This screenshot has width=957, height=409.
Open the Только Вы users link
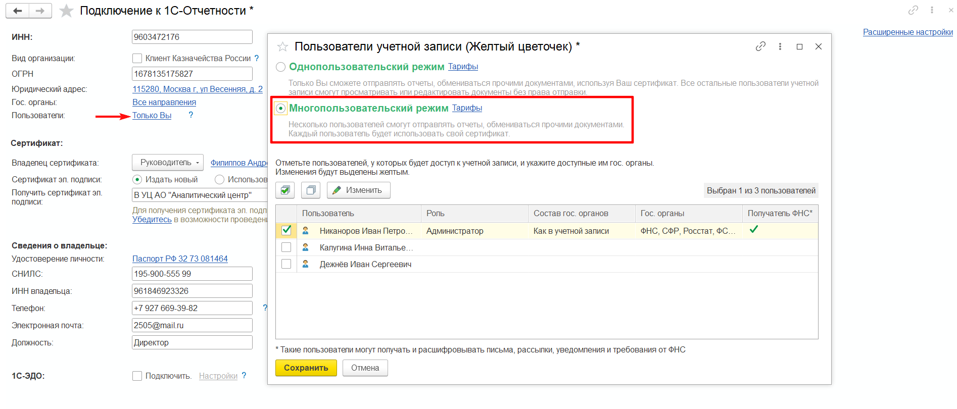152,116
